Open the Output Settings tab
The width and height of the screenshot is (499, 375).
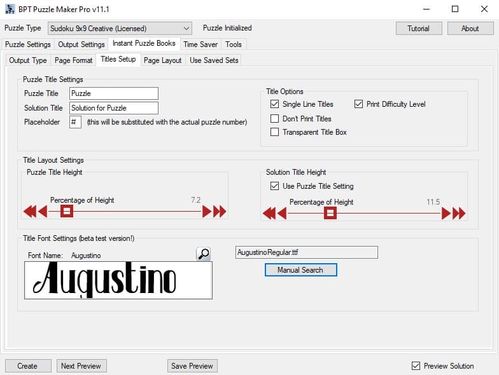[x=81, y=44]
